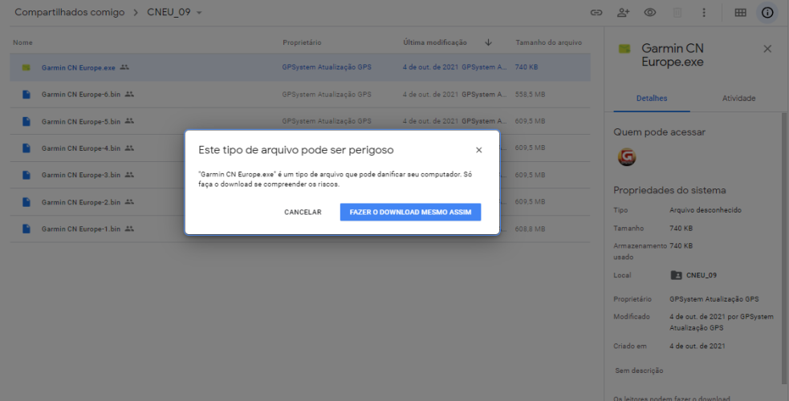Sort by Tamanho do arquivo column
This screenshot has width=789, height=401.
[x=548, y=43]
